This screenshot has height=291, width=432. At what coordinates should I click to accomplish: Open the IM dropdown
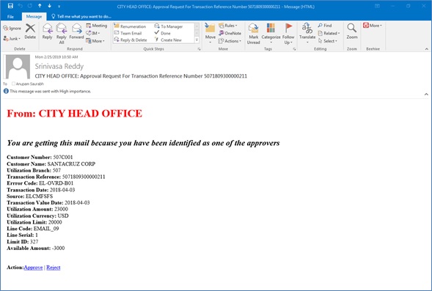coord(93,33)
